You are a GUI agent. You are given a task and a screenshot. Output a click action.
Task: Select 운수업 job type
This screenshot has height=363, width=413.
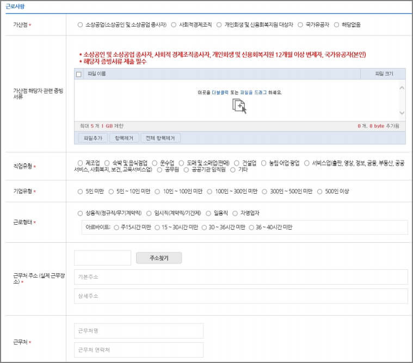[x=155, y=163]
